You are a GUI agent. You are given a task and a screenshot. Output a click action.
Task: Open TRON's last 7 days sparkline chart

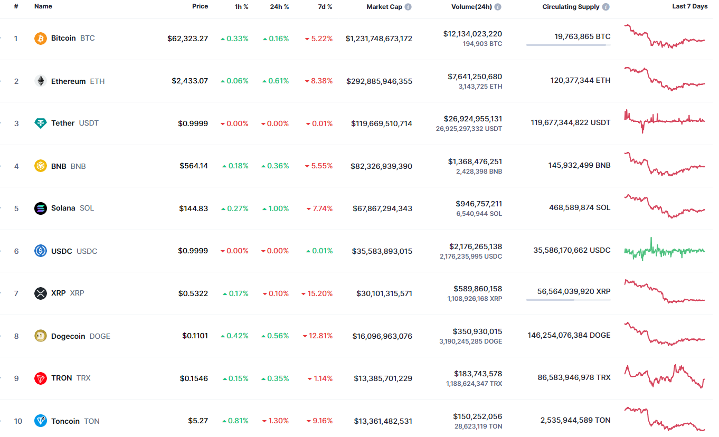pos(665,376)
